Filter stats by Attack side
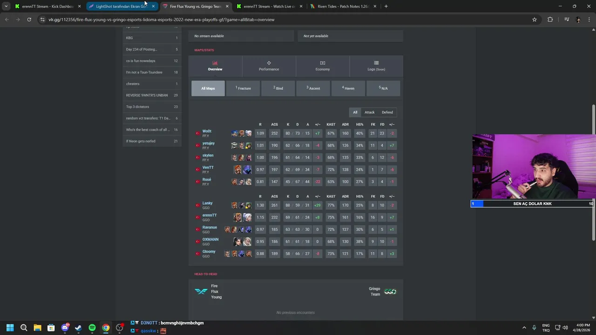 369,112
